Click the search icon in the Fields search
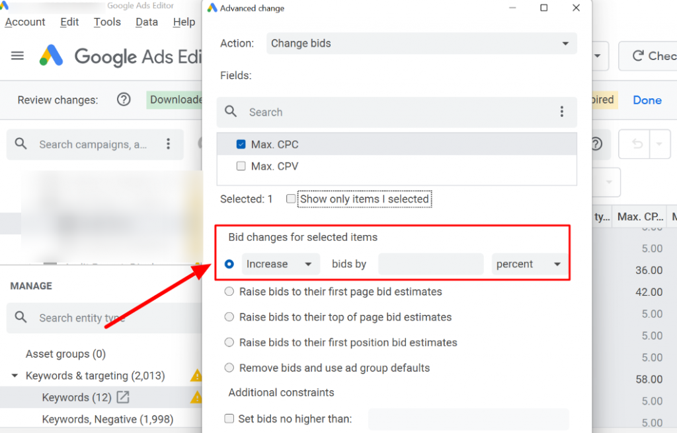The height and width of the screenshot is (433, 677). 231,112
